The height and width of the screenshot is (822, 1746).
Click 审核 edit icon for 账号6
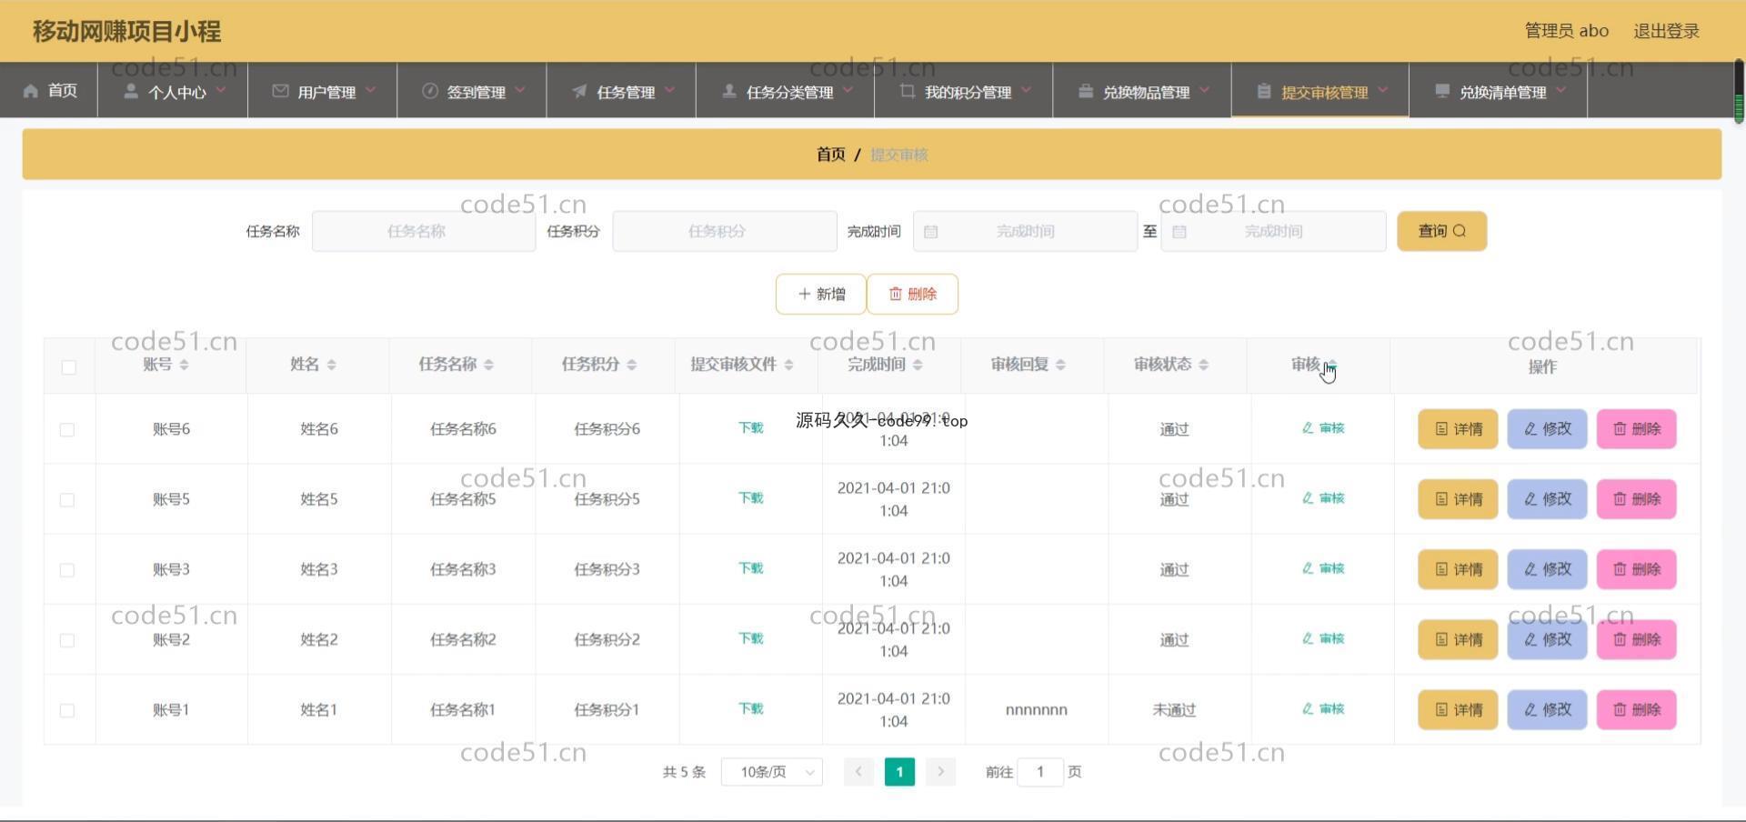point(1308,428)
